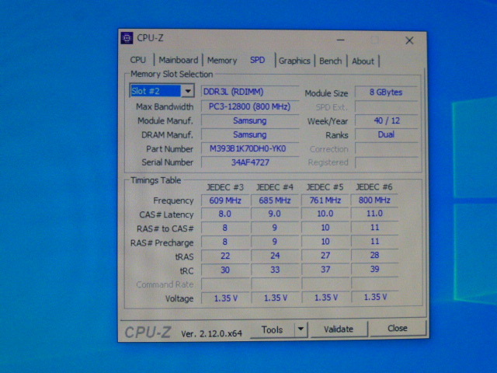Click the DDR3L (RDIMM) memory type field
The height and width of the screenshot is (373, 497).
[250, 92]
